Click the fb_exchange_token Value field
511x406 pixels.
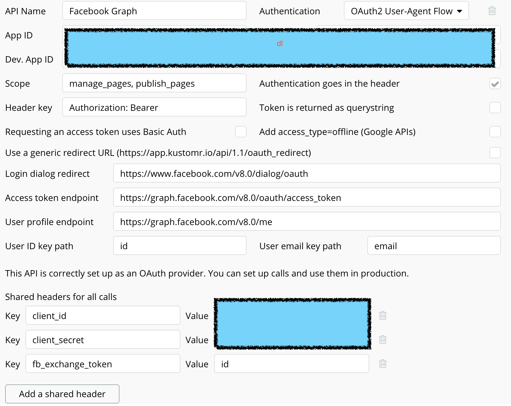click(x=291, y=364)
